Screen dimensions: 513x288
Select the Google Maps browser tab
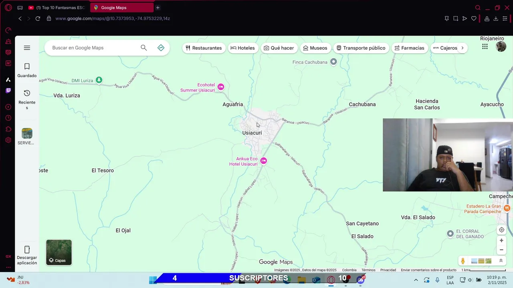[122, 8]
